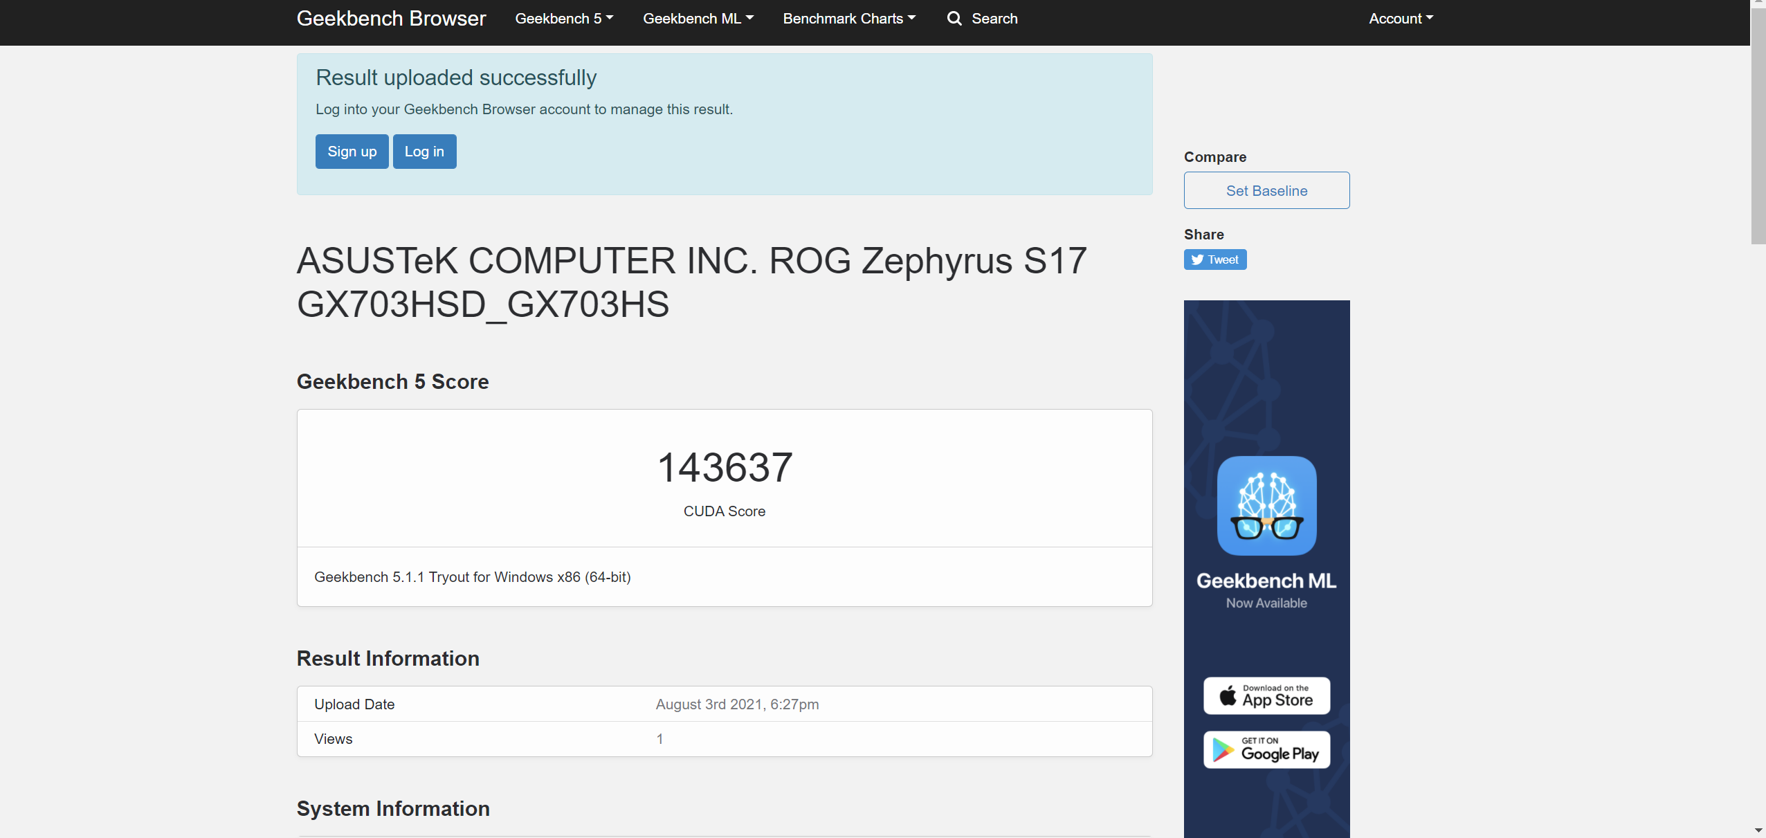
Task: Open the Account dropdown menu
Action: (1401, 19)
